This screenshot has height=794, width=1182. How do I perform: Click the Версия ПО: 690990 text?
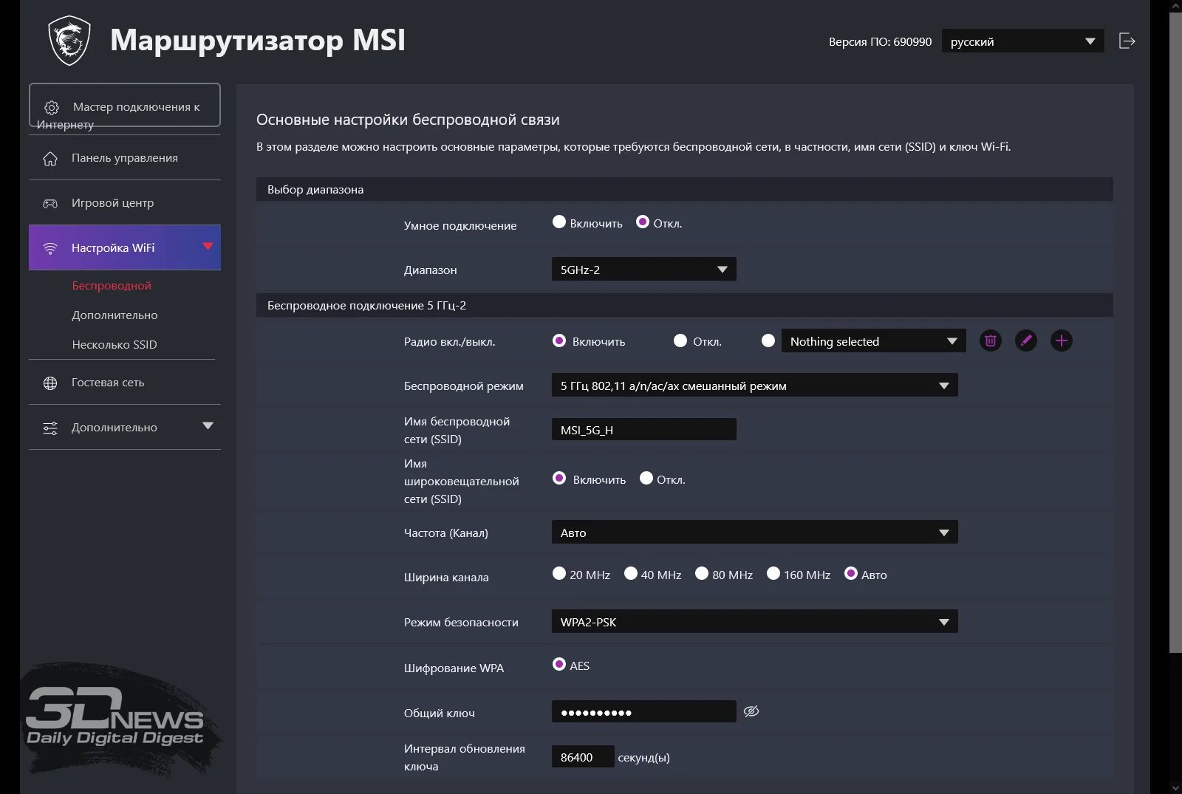[880, 42]
